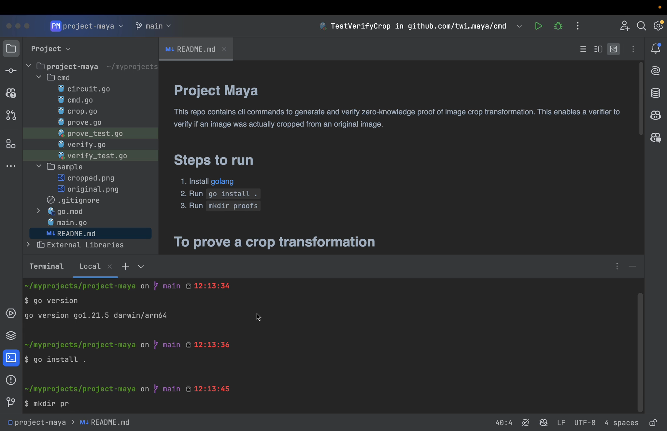
Task: Open Code With Me add-user icon
Action: 625,26
